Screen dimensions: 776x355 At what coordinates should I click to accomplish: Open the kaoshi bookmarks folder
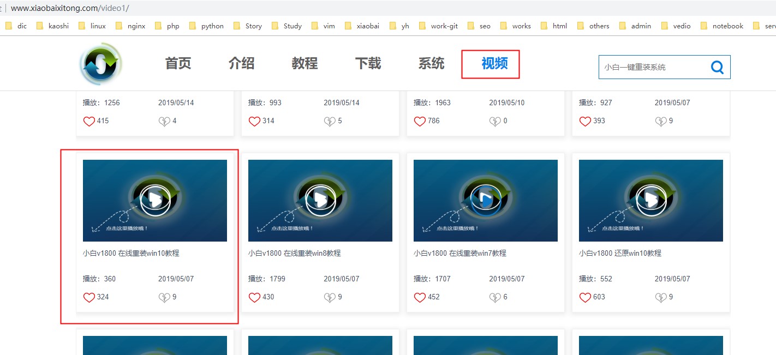click(52, 26)
